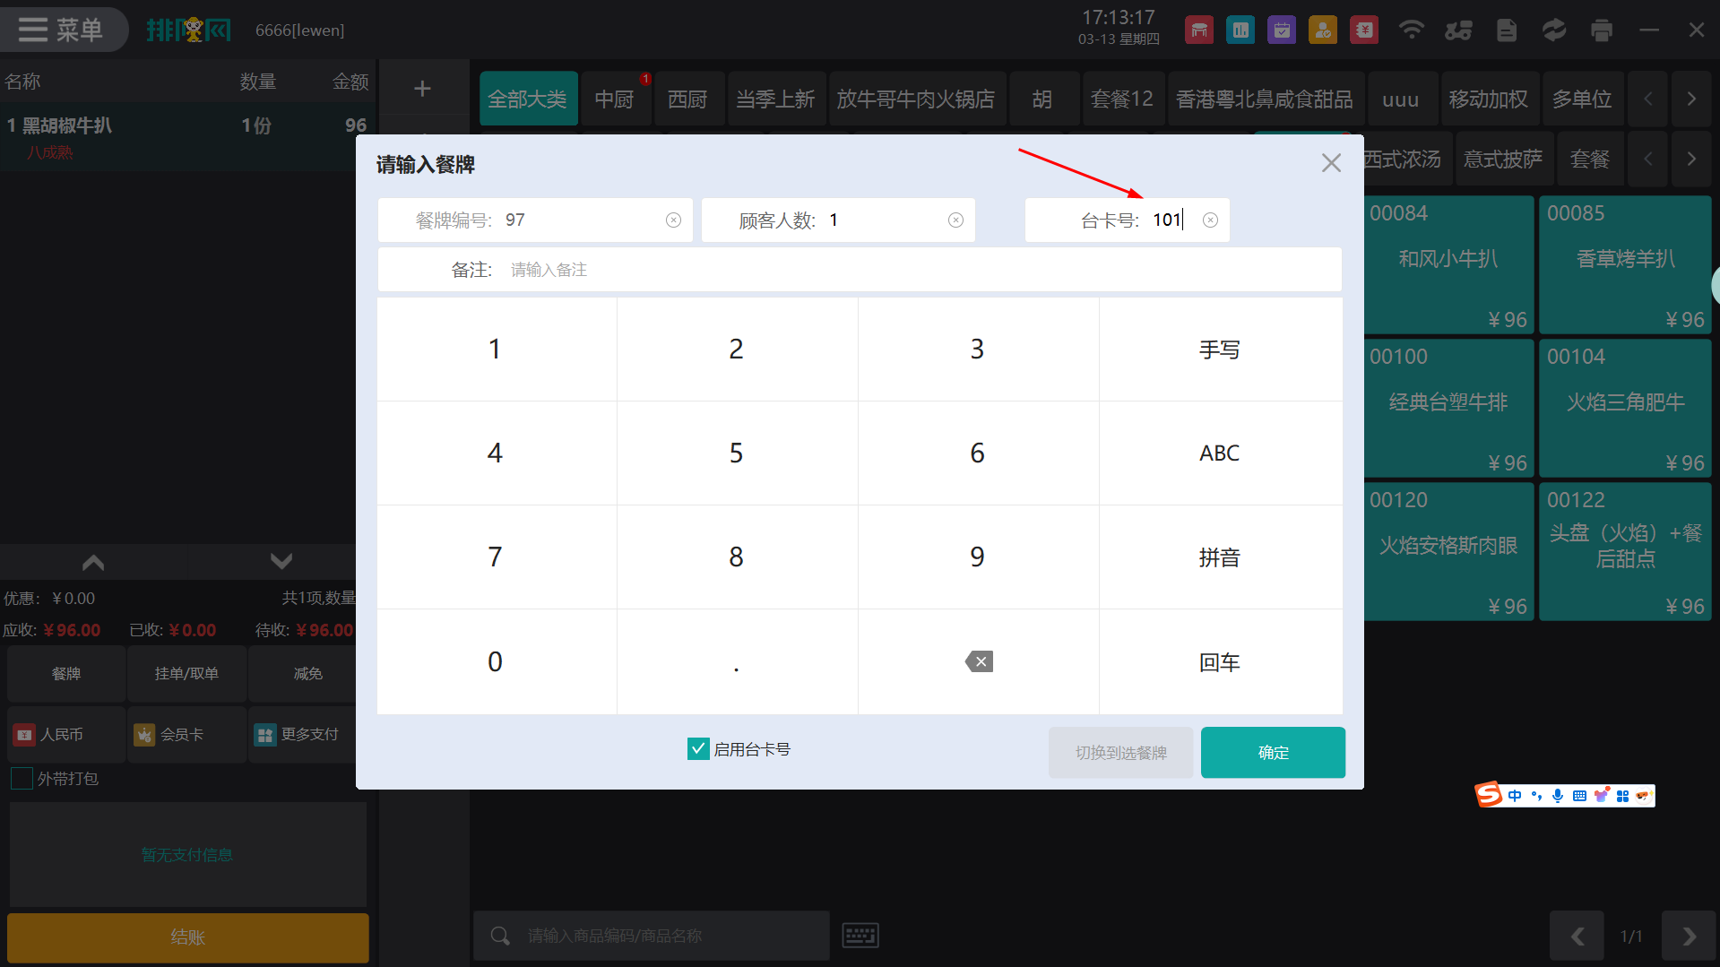
Task: Switch to the 西厨 category tab
Action: pyautogui.click(x=687, y=99)
